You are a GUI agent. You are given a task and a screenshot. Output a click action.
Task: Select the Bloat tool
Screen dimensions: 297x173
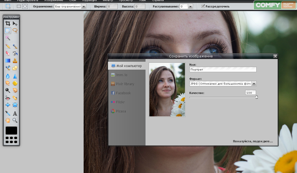[8, 105]
